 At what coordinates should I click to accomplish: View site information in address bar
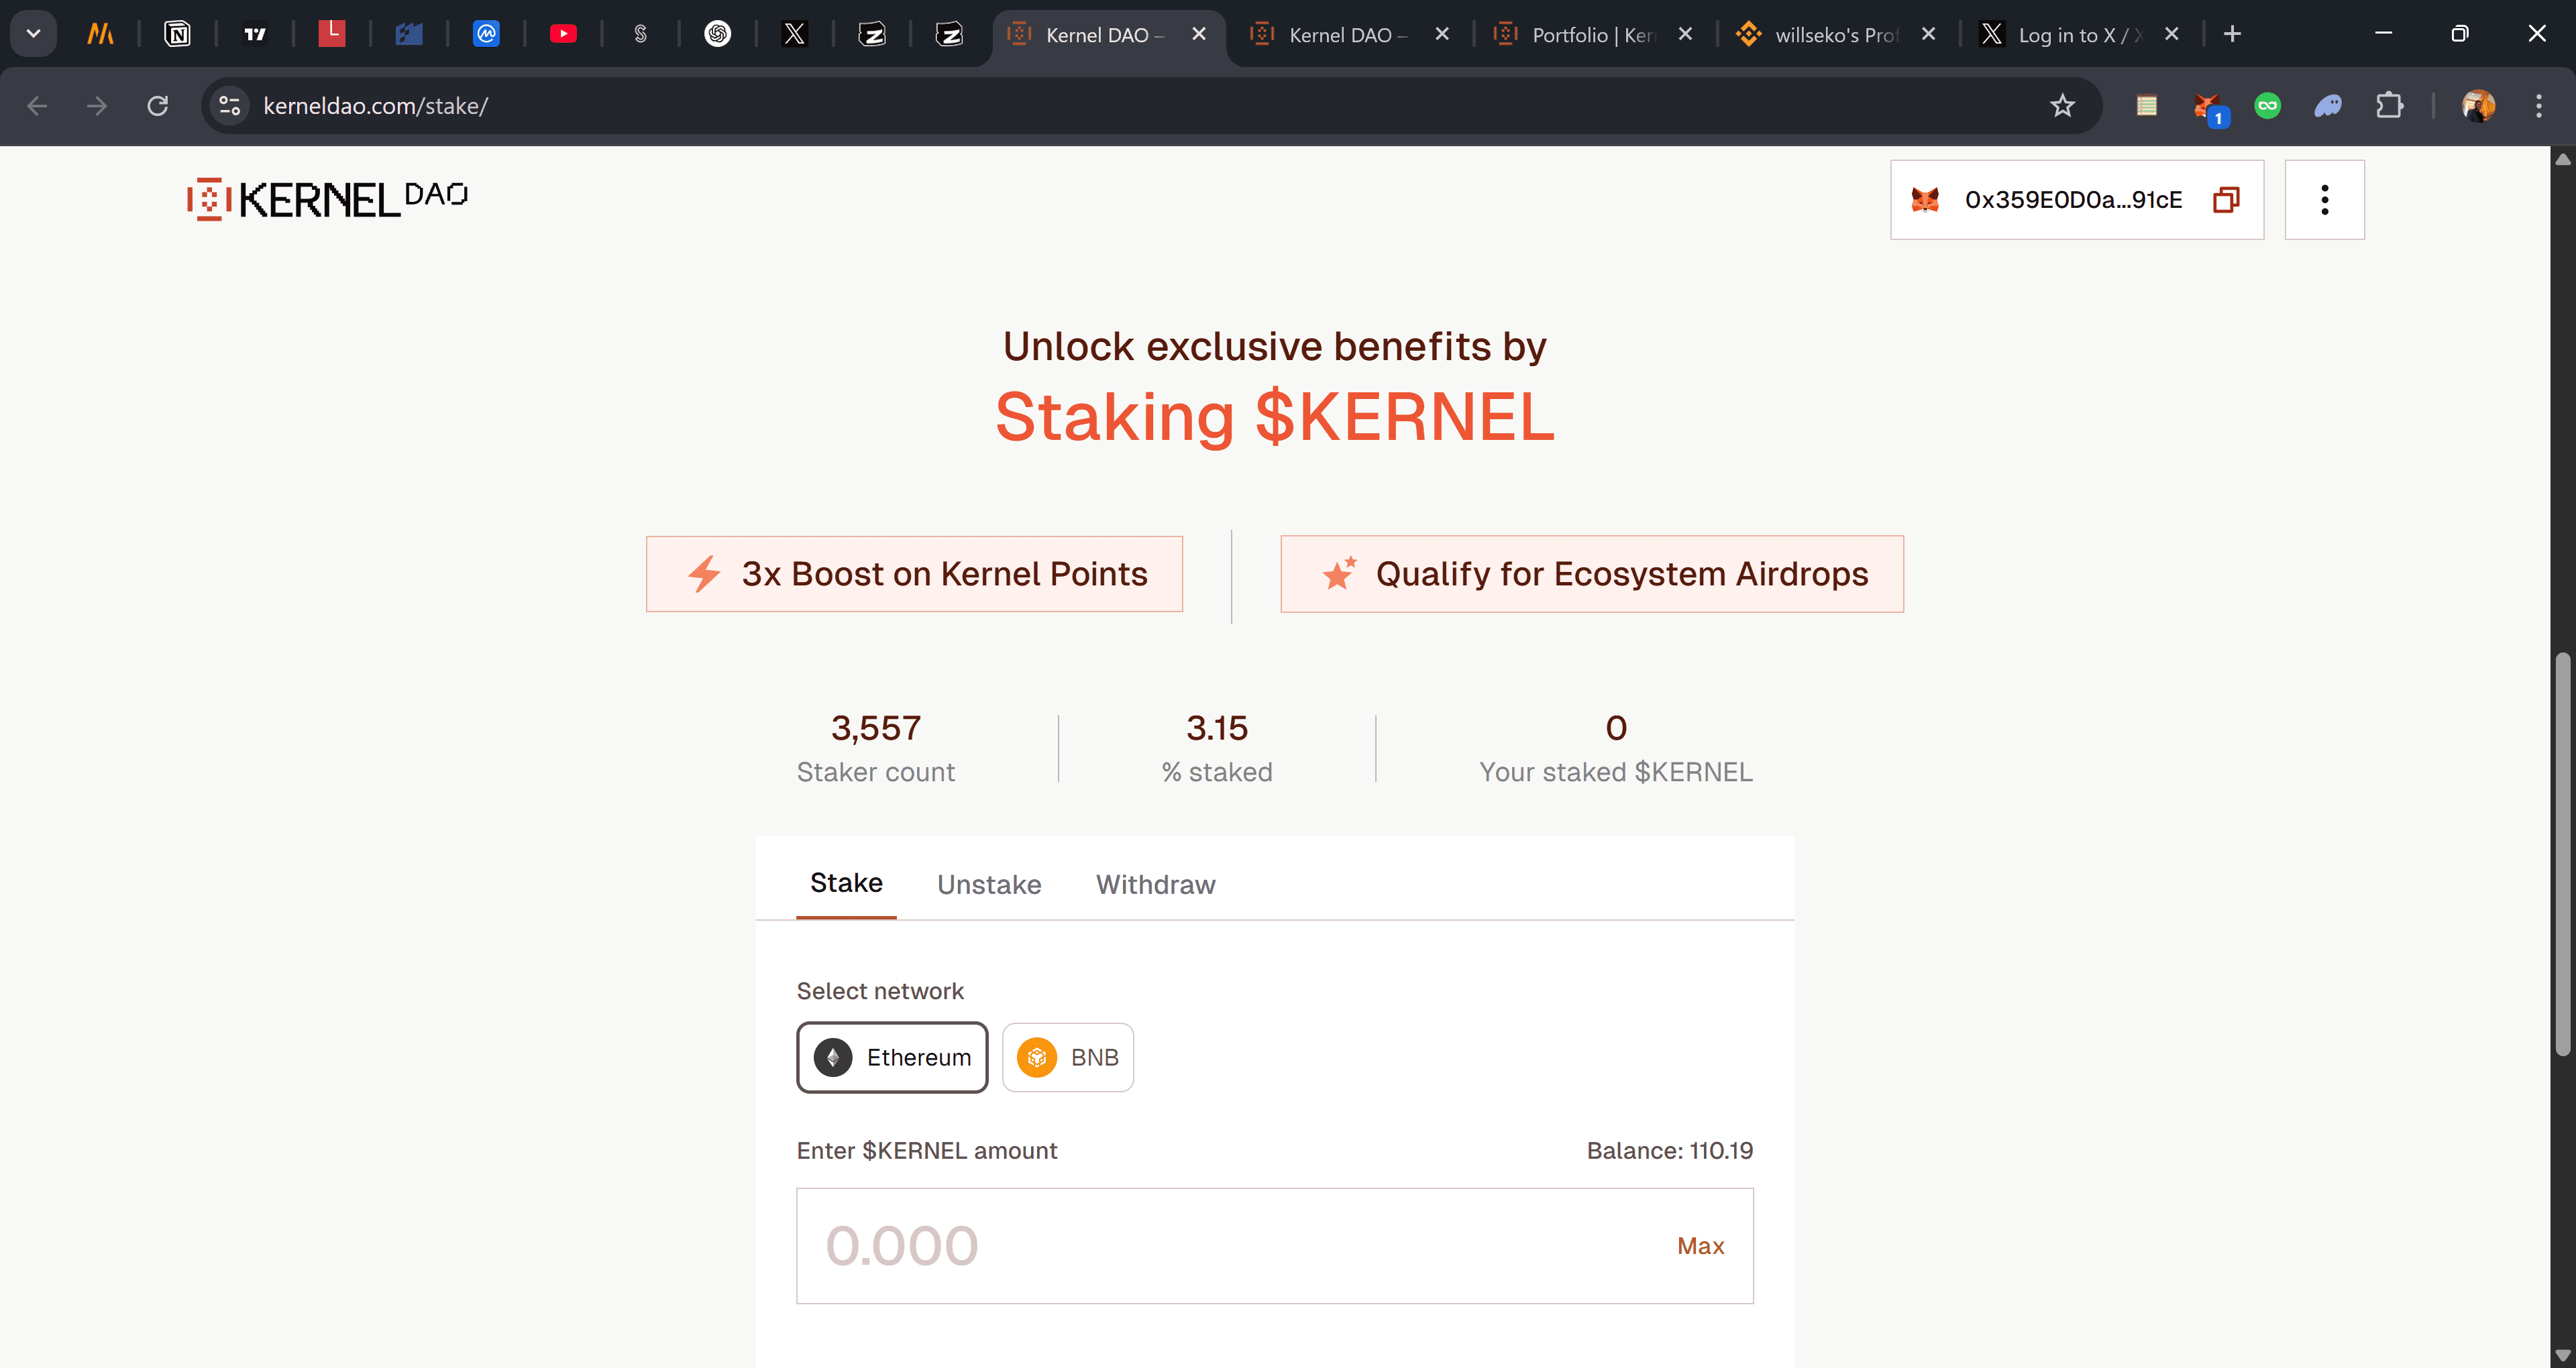(230, 105)
